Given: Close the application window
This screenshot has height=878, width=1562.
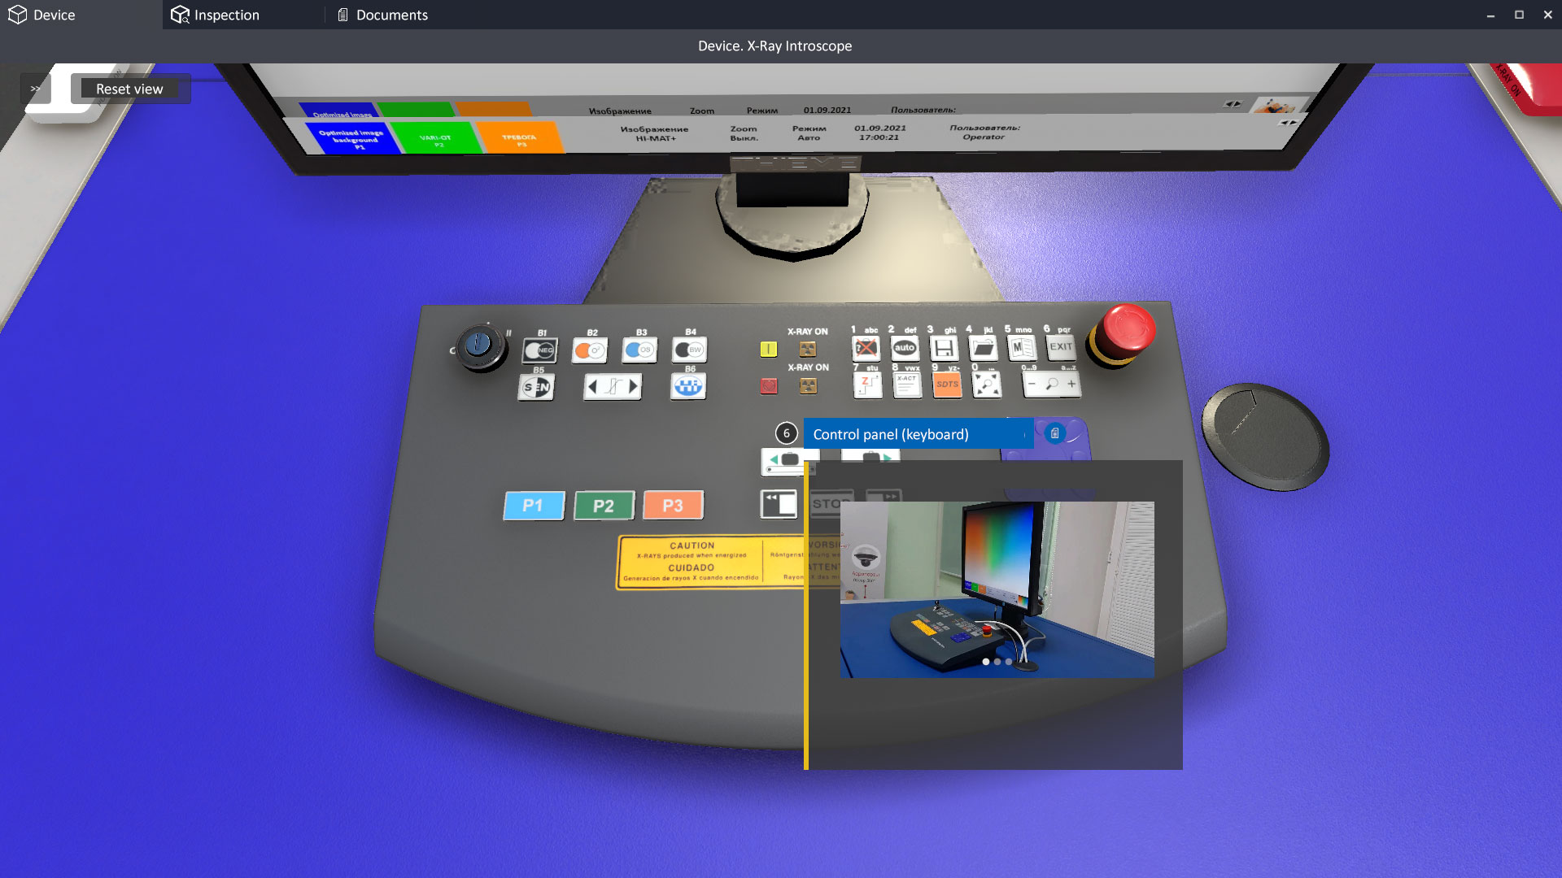Looking at the screenshot, I should pos(1547,15).
